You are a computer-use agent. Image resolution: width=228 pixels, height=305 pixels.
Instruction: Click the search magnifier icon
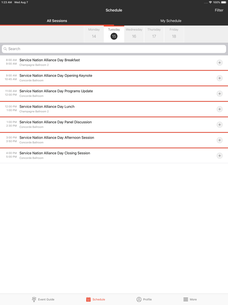(x=5, y=49)
